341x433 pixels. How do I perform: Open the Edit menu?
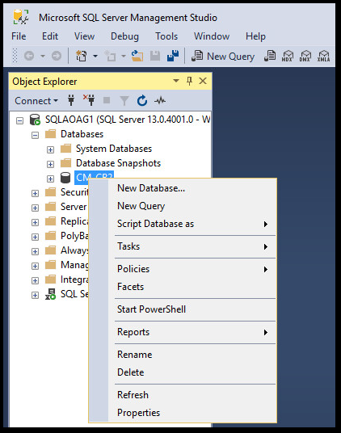(x=50, y=36)
